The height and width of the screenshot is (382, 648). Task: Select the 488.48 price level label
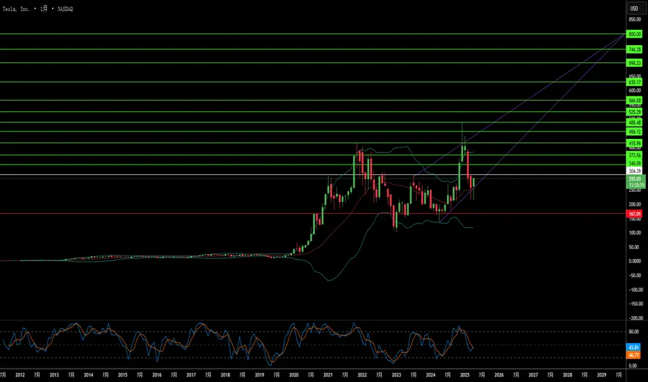click(634, 123)
